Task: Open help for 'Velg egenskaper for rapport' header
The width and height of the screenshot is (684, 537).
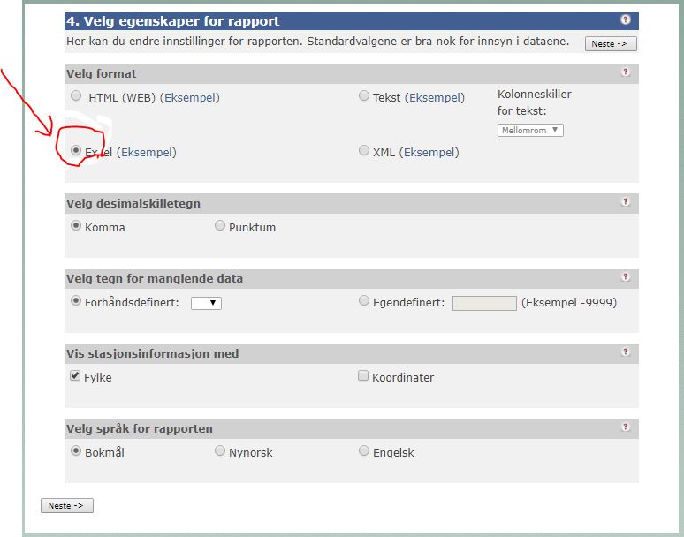Action: coord(625,19)
